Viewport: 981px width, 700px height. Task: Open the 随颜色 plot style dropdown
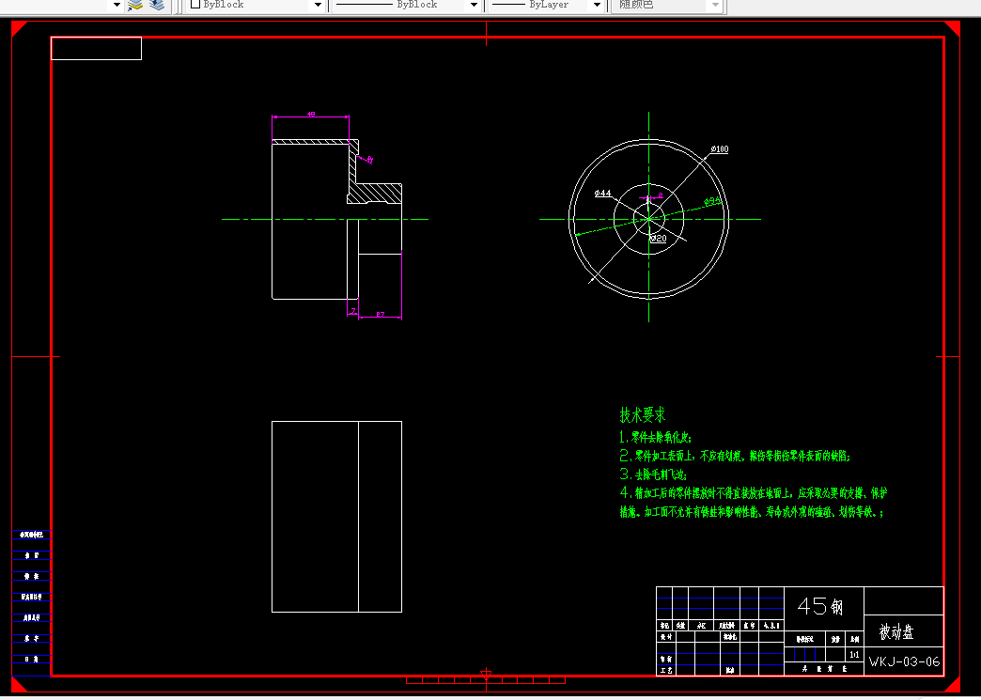[x=716, y=5]
